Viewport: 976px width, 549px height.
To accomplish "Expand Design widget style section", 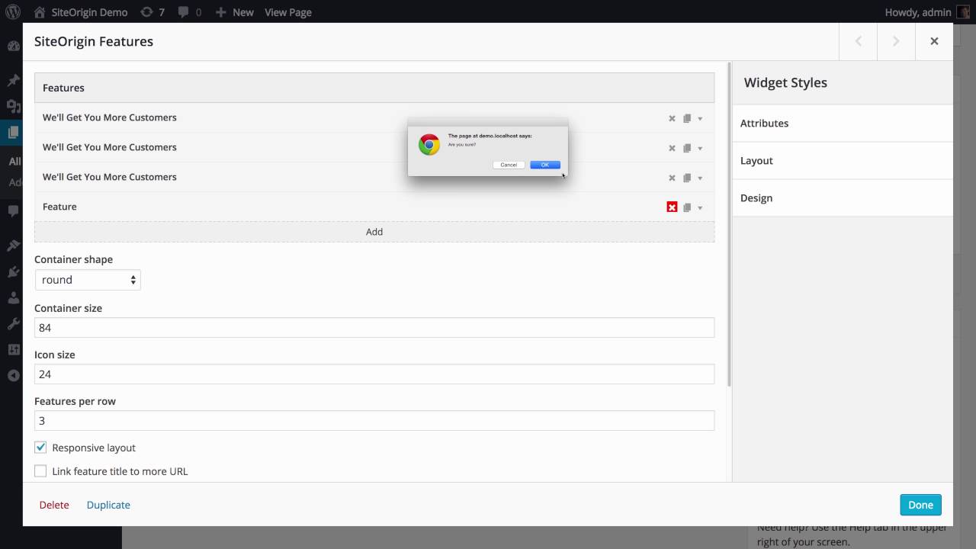I will 843,197.
